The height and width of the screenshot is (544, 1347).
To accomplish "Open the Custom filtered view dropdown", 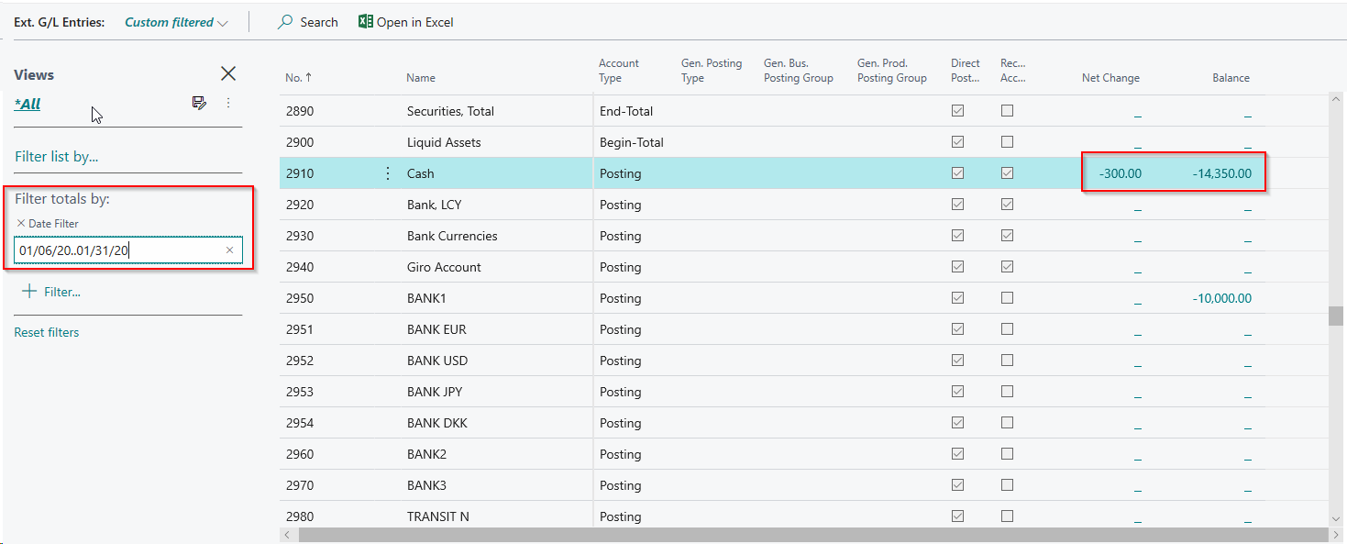I will (176, 21).
